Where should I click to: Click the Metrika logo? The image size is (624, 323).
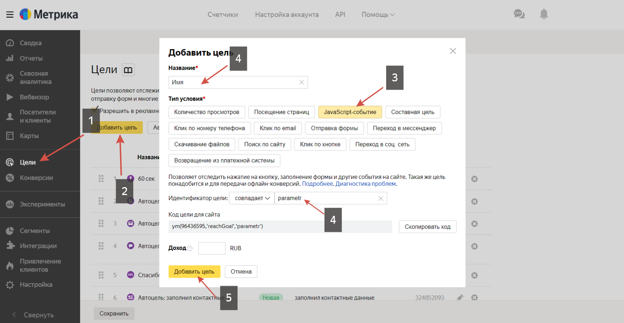tap(49, 14)
